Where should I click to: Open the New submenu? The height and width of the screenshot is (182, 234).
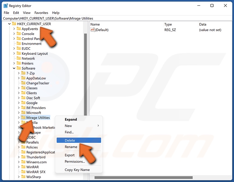tap(79, 126)
